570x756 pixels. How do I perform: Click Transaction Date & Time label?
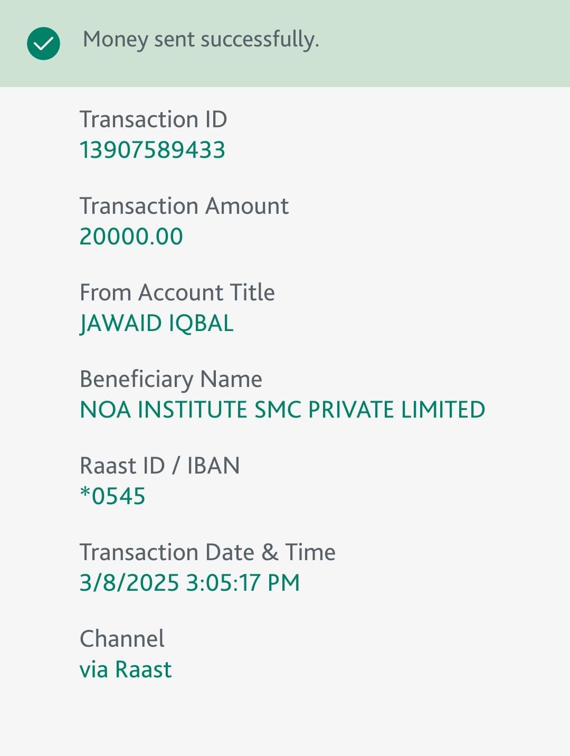207,552
